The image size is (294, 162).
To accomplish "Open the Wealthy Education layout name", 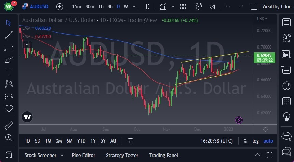I will (x=278, y=6).
